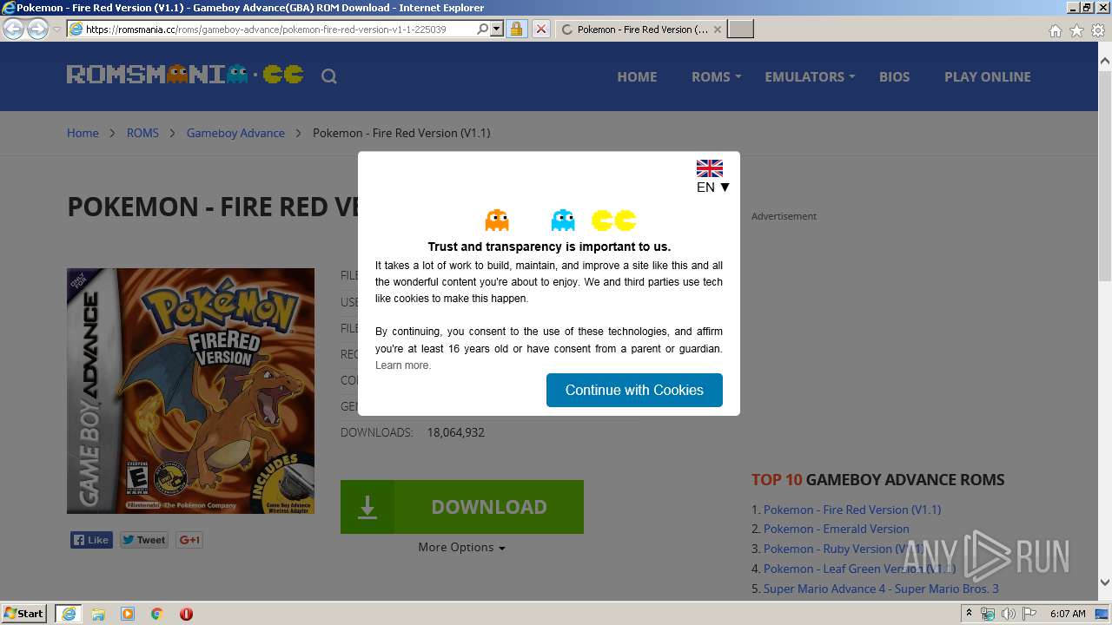Click the volume speaker tray icon
The image size is (1112, 625).
(1008, 614)
